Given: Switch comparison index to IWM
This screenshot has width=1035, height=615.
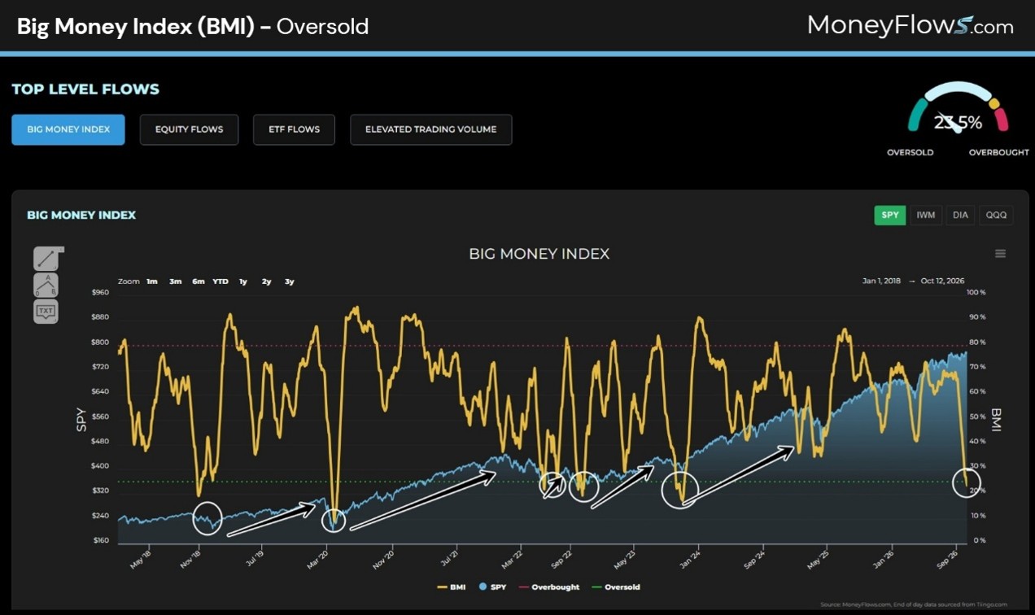Looking at the screenshot, I should click(x=926, y=216).
